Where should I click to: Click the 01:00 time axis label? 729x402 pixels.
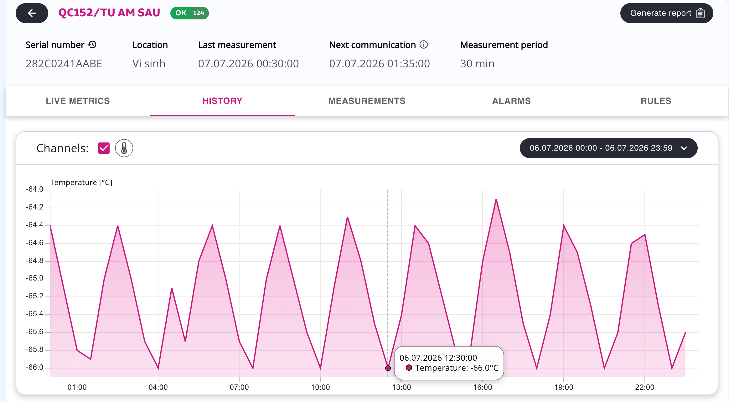[77, 387]
